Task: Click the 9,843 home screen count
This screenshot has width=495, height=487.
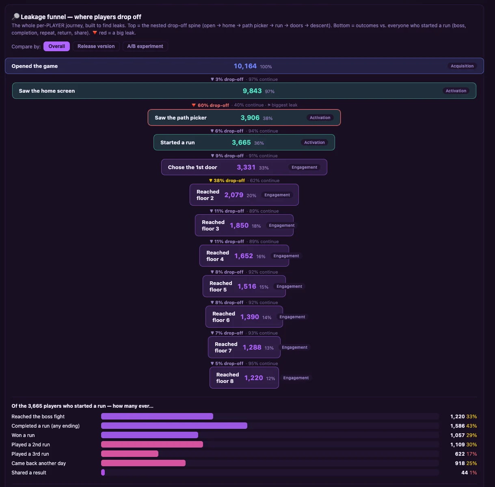Action: click(252, 91)
